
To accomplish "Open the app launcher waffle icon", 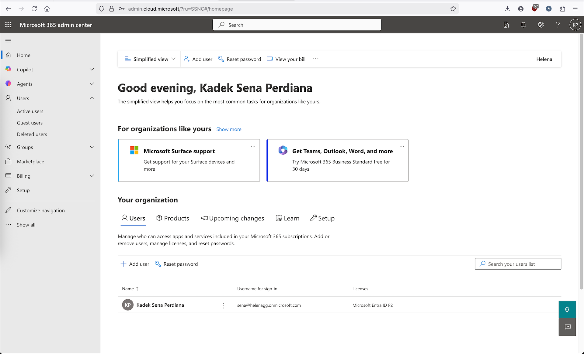I will click(x=8, y=25).
